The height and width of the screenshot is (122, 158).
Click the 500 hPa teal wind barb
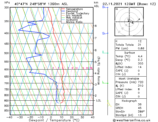click(x=105, y=52)
